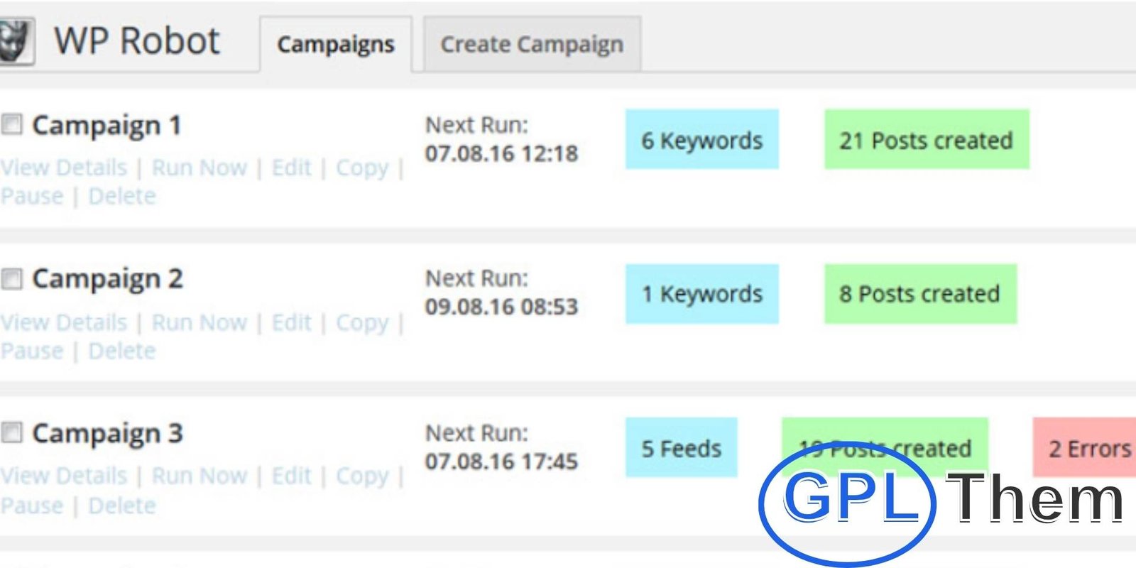The width and height of the screenshot is (1136, 568).
Task: Open View Details for Campaign 1
Action: coord(64,168)
